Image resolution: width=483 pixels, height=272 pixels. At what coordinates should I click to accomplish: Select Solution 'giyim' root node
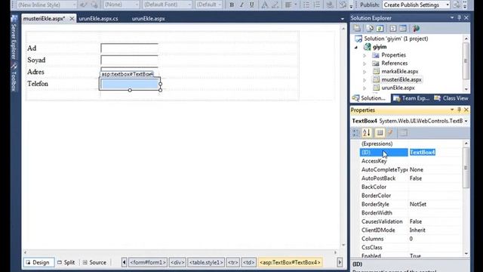395,39
